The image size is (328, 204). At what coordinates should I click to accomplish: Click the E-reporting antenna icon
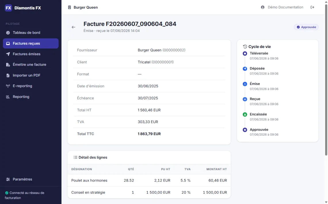coord(8,86)
